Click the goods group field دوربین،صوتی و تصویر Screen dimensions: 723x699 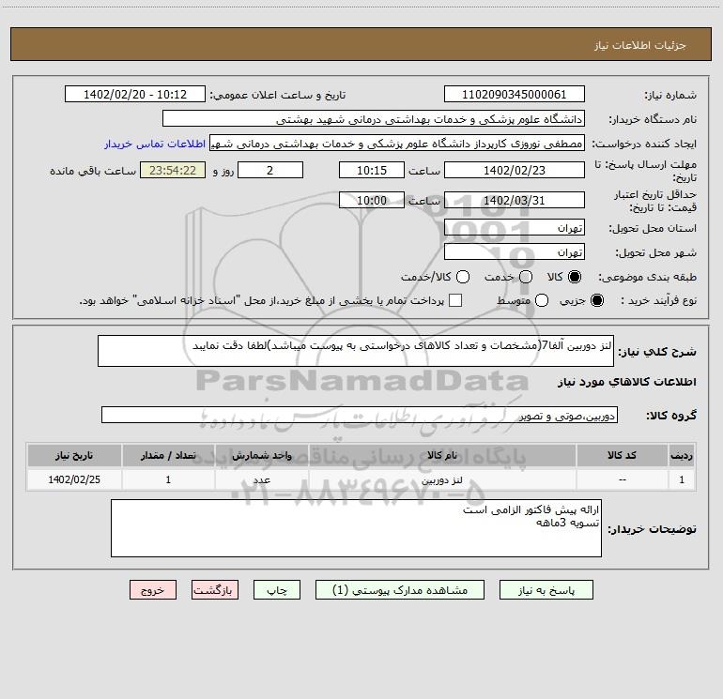pos(360,415)
